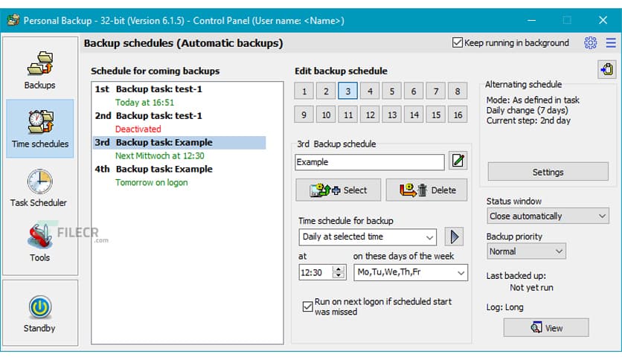Viewport: 622px width, 360px height.
Task: Click the Personal Backup title bar app icon
Action: point(13,20)
